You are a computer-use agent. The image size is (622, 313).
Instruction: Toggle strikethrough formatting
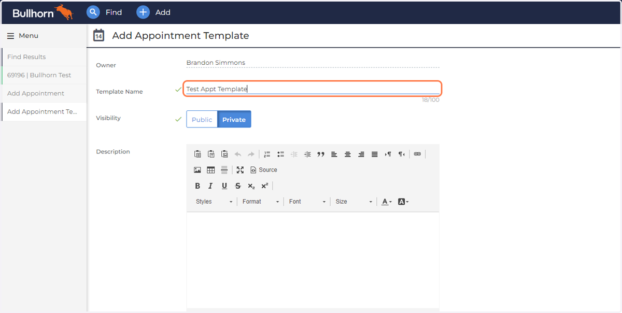point(238,186)
